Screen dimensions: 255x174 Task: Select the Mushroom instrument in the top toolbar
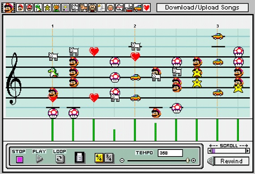point(29,8)
